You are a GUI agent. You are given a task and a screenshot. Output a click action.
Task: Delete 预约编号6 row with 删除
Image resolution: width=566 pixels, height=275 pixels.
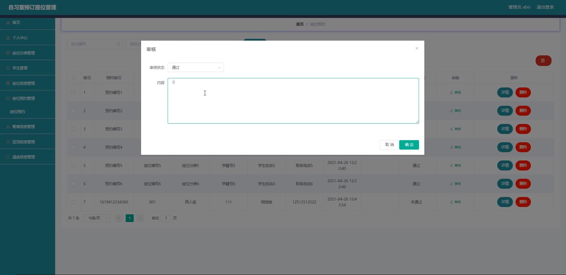point(523,184)
